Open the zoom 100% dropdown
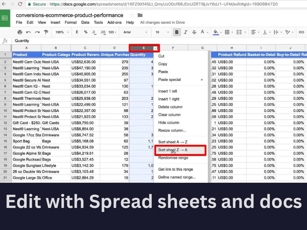Screen dimensions: 307x230 [62, 32]
